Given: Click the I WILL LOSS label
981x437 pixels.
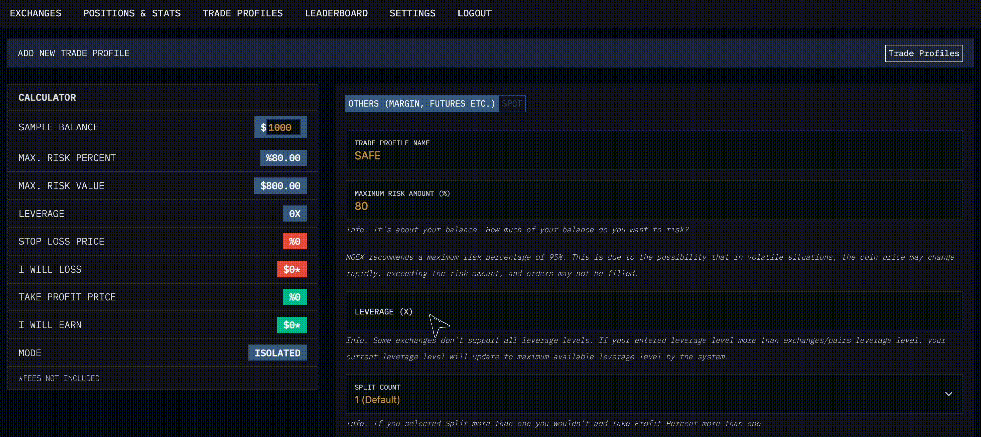Looking at the screenshot, I should pyautogui.click(x=50, y=269).
